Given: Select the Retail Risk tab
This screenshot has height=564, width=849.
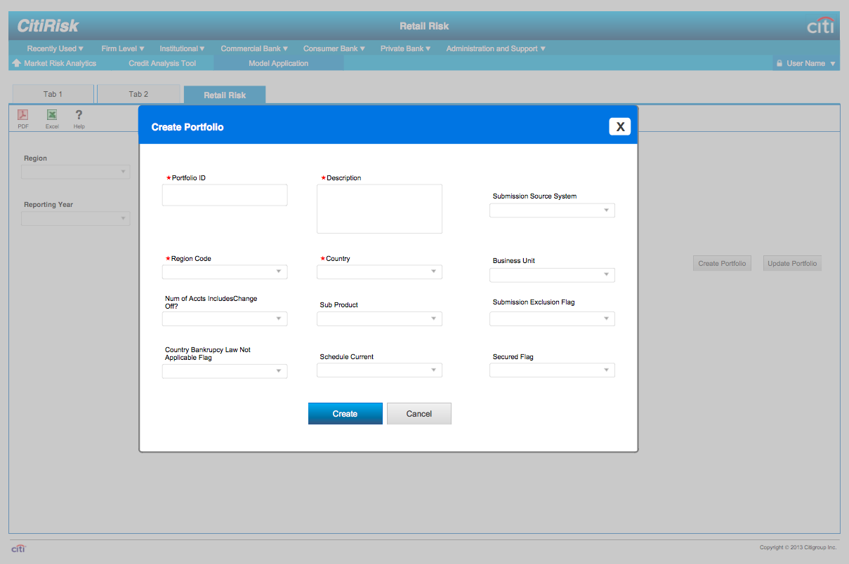Looking at the screenshot, I should pos(225,95).
